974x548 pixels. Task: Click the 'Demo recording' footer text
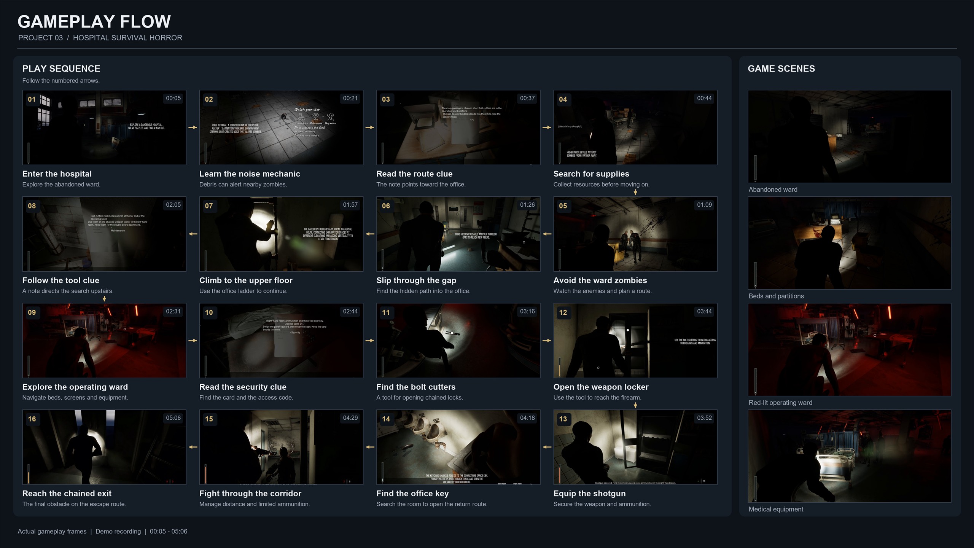[x=118, y=531]
